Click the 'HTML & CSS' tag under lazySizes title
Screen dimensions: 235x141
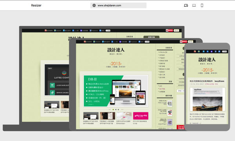210,84
